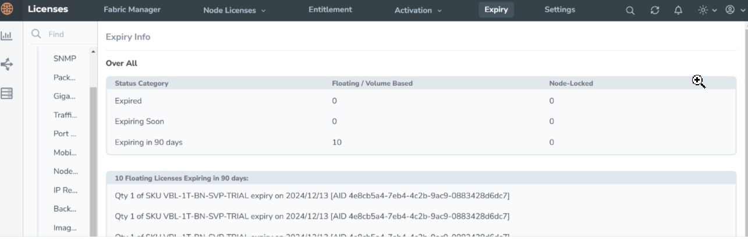Select the Expiry tab
Image resolution: width=748 pixels, height=239 pixels.
(x=496, y=10)
